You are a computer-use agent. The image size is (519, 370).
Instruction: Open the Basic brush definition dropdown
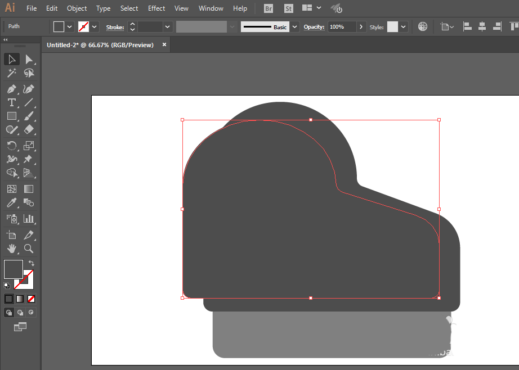pyautogui.click(x=294, y=27)
